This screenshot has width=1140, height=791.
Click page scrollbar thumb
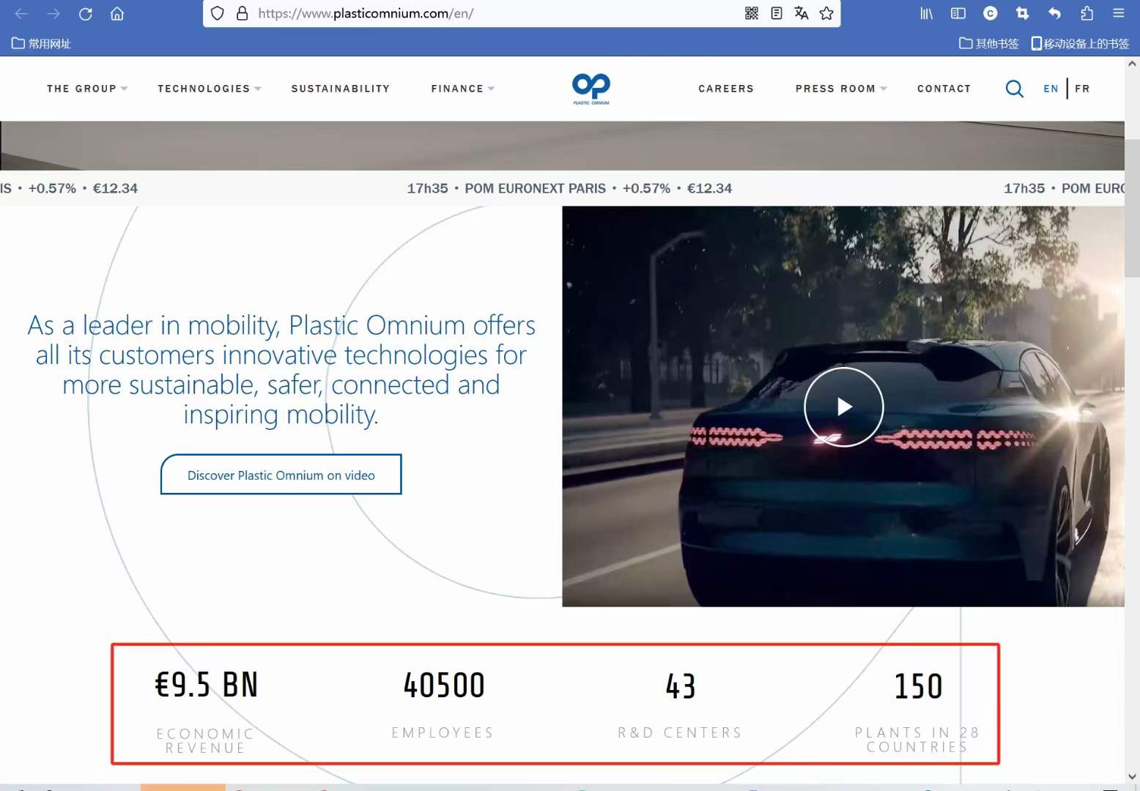[x=1133, y=208]
